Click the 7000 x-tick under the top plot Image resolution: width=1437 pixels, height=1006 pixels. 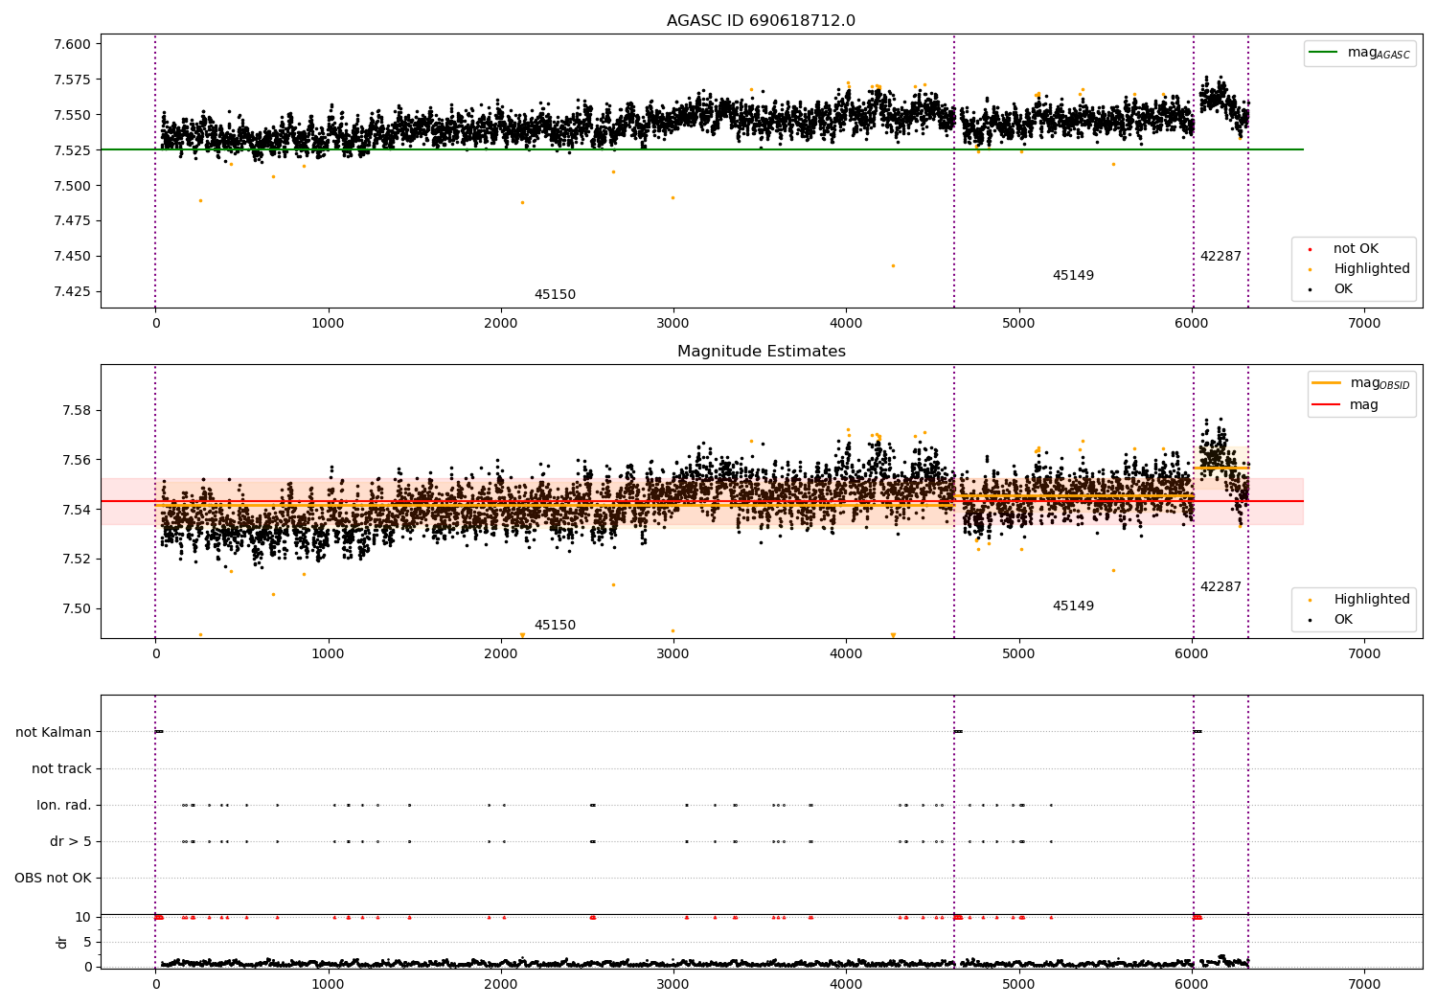coord(1364,324)
